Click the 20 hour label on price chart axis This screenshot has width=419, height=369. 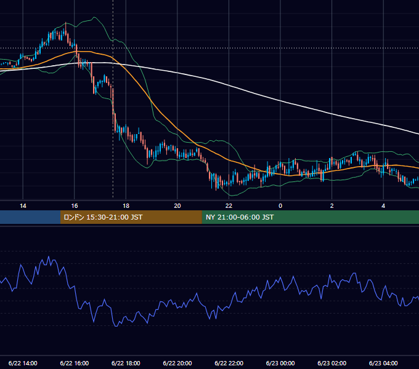tap(177, 206)
